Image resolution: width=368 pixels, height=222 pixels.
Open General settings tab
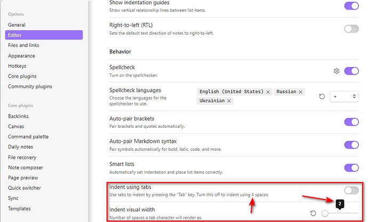(17, 25)
